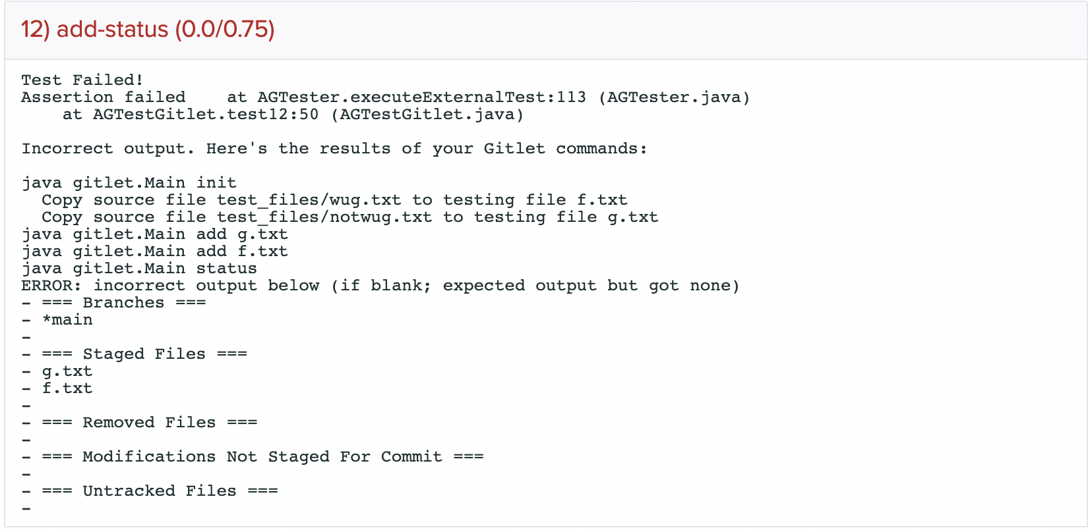Image resolution: width=1088 pixels, height=532 pixels.
Task: Click the AGTestGitlet.test12:50 stack trace line
Action: tap(293, 115)
